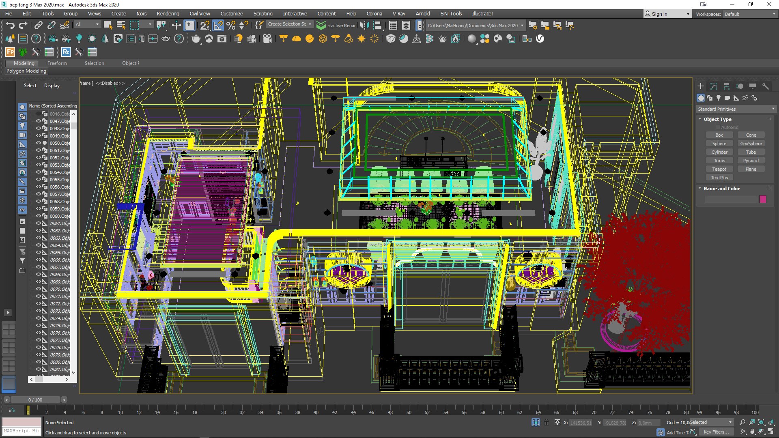Viewport: 779px width, 438px height.
Task: Select the Angle Snap toggle icon
Action: click(x=218, y=26)
